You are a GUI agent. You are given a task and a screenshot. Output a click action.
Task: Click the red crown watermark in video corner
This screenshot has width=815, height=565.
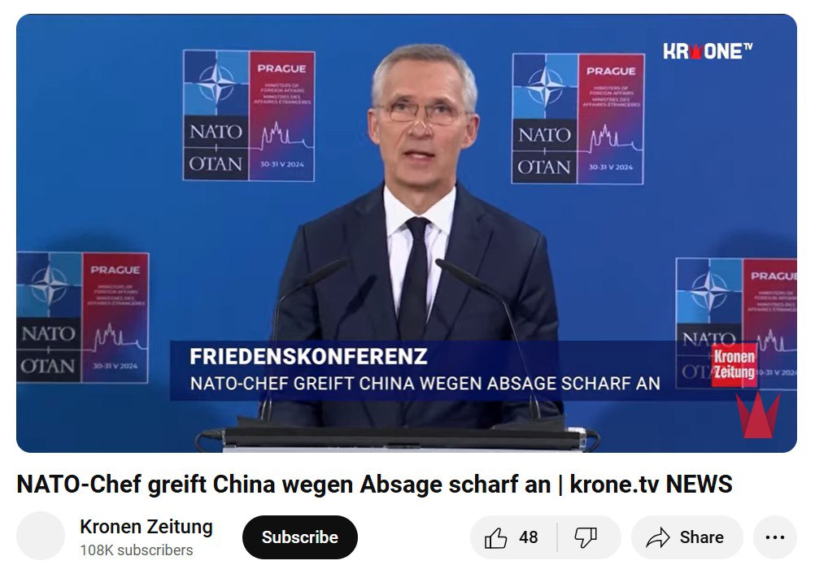tap(757, 415)
